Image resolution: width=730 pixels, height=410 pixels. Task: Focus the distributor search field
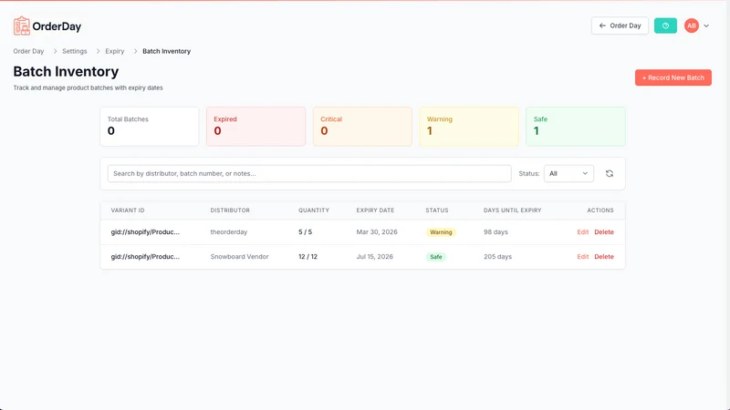point(309,173)
